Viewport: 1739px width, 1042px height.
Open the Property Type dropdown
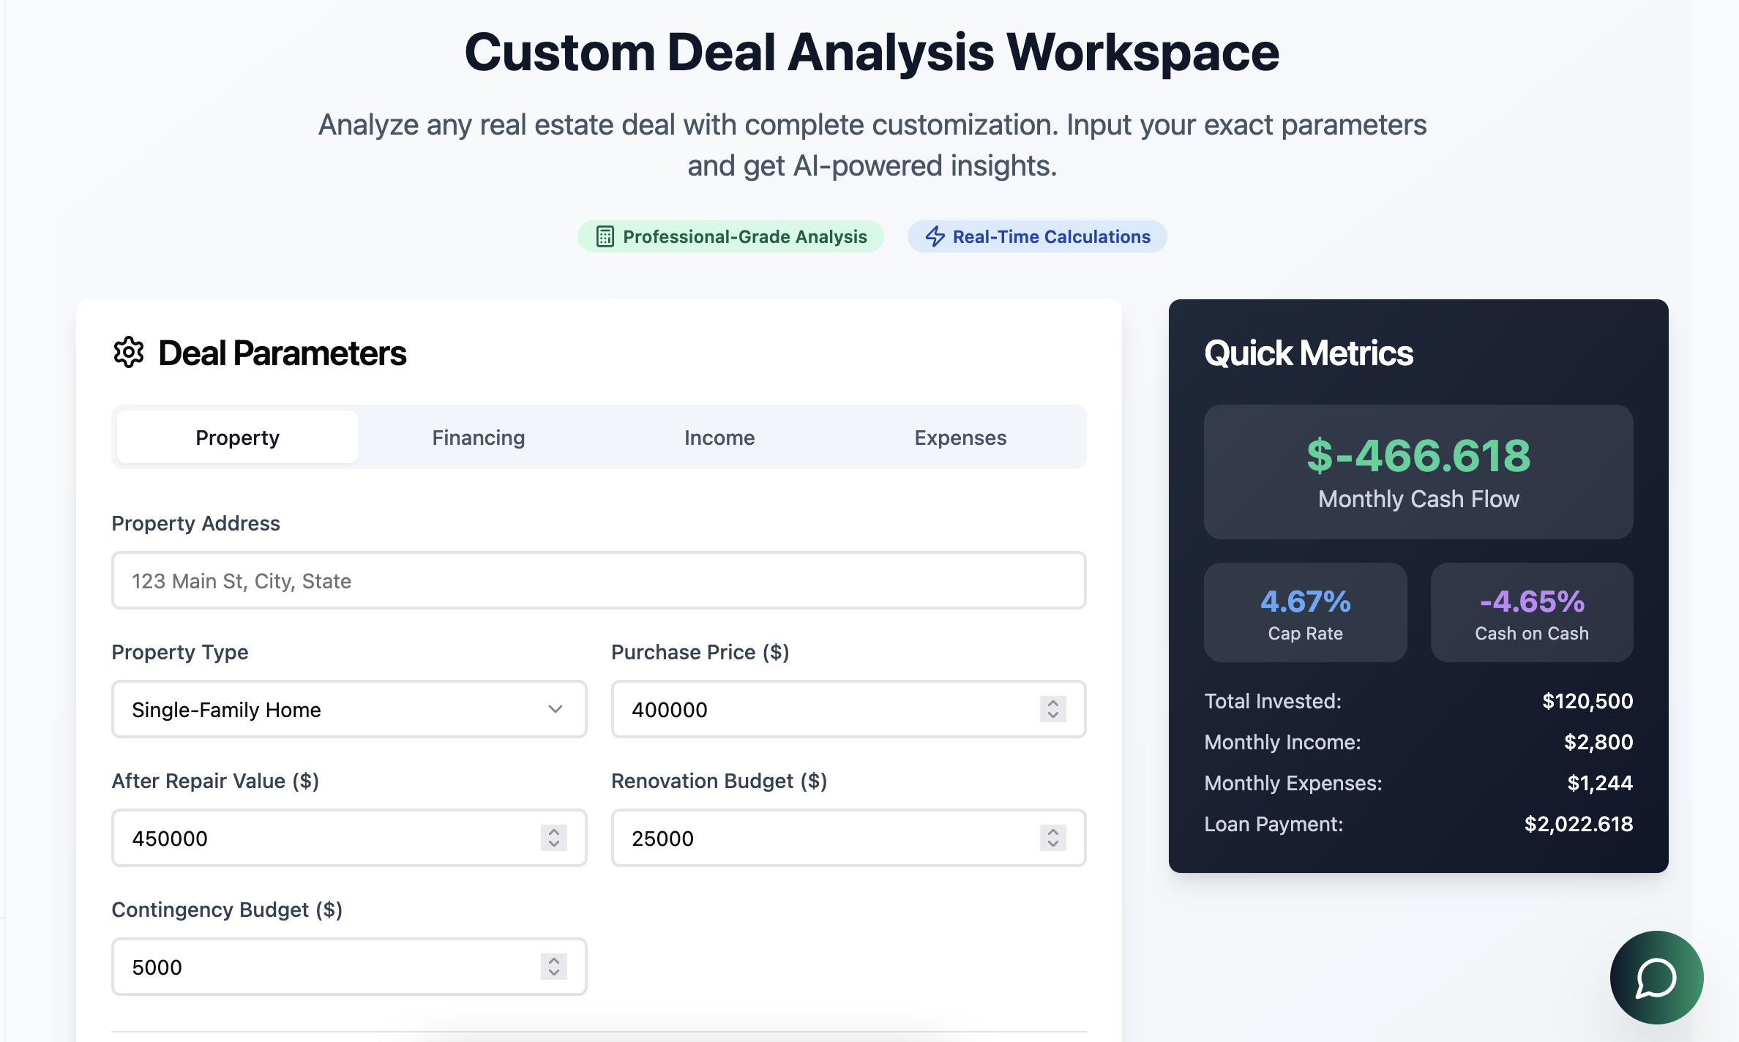pos(349,709)
